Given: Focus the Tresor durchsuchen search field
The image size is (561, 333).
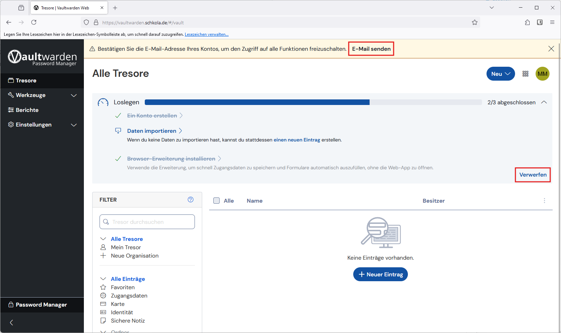Looking at the screenshot, I should click(147, 222).
